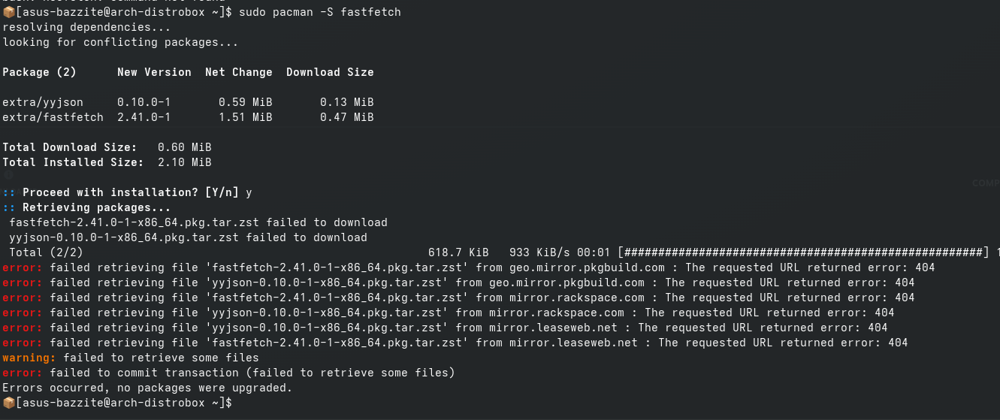The height and width of the screenshot is (420, 1000).
Task: Click 'mirror.rackspace.com' in the fastfetch error line
Action: 576,298
